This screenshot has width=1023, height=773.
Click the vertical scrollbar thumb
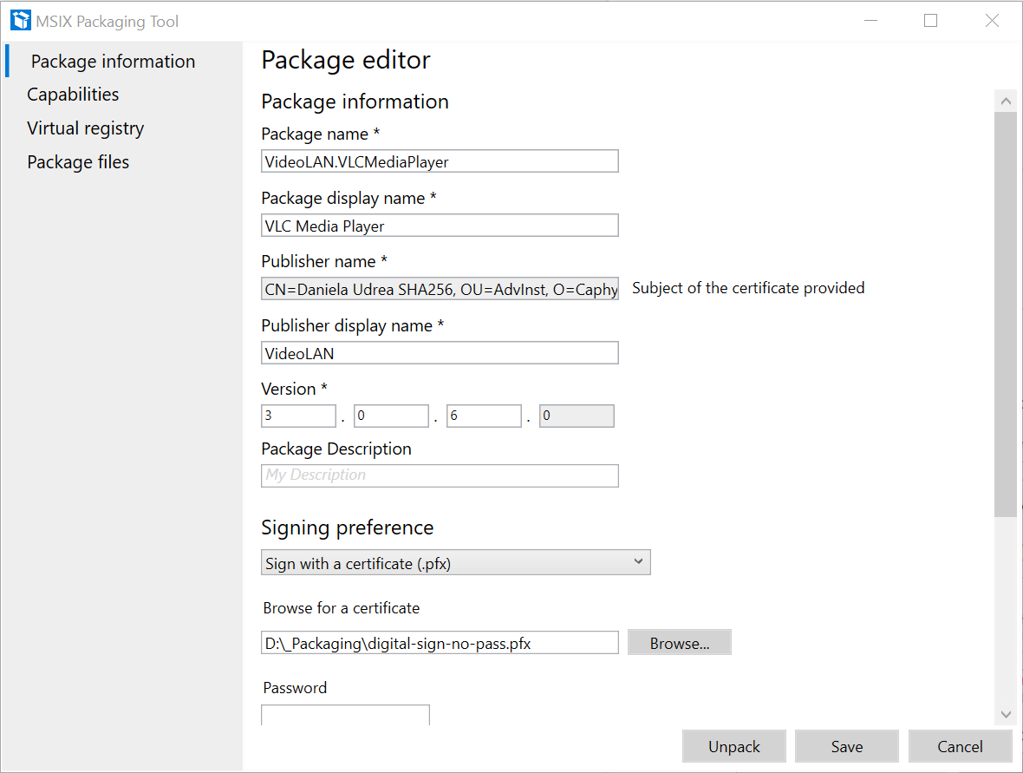click(1006, 314)
